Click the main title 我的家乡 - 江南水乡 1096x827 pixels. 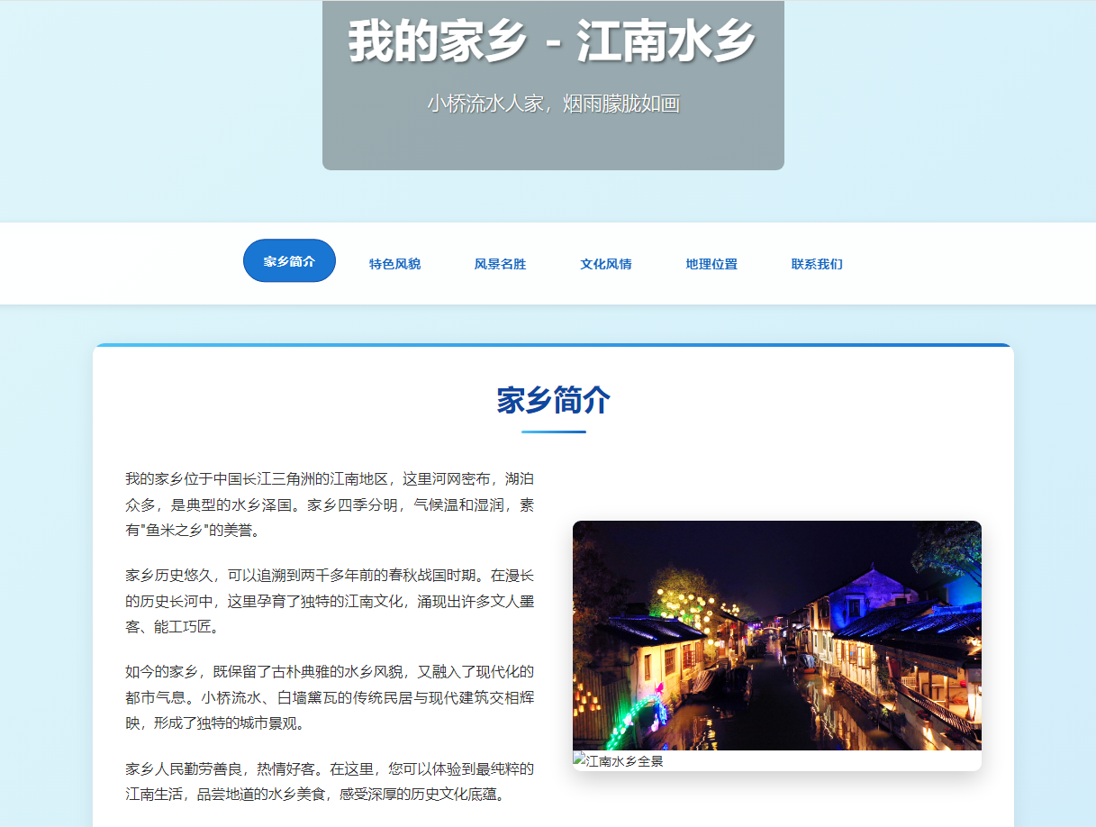tap(552, 41)
